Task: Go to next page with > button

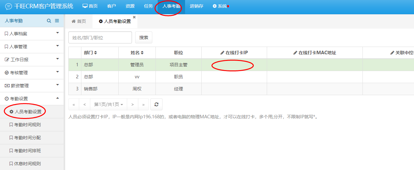Action: [x=133, y=104]
